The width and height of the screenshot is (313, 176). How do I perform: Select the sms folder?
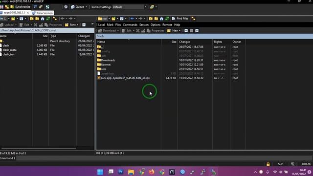[104, 69]
